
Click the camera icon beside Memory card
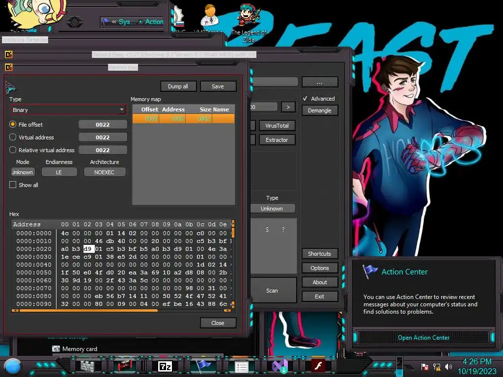point(56,349)
